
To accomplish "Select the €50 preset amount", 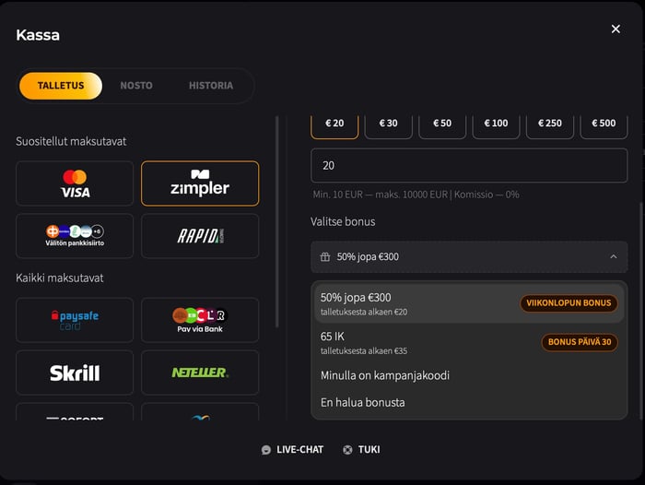I will (x=442, y=125).
